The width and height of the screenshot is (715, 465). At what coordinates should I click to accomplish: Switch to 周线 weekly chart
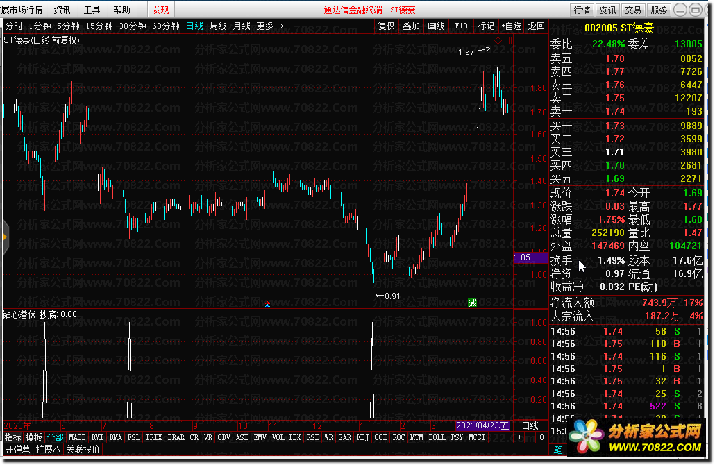click(x=219, y=26)
